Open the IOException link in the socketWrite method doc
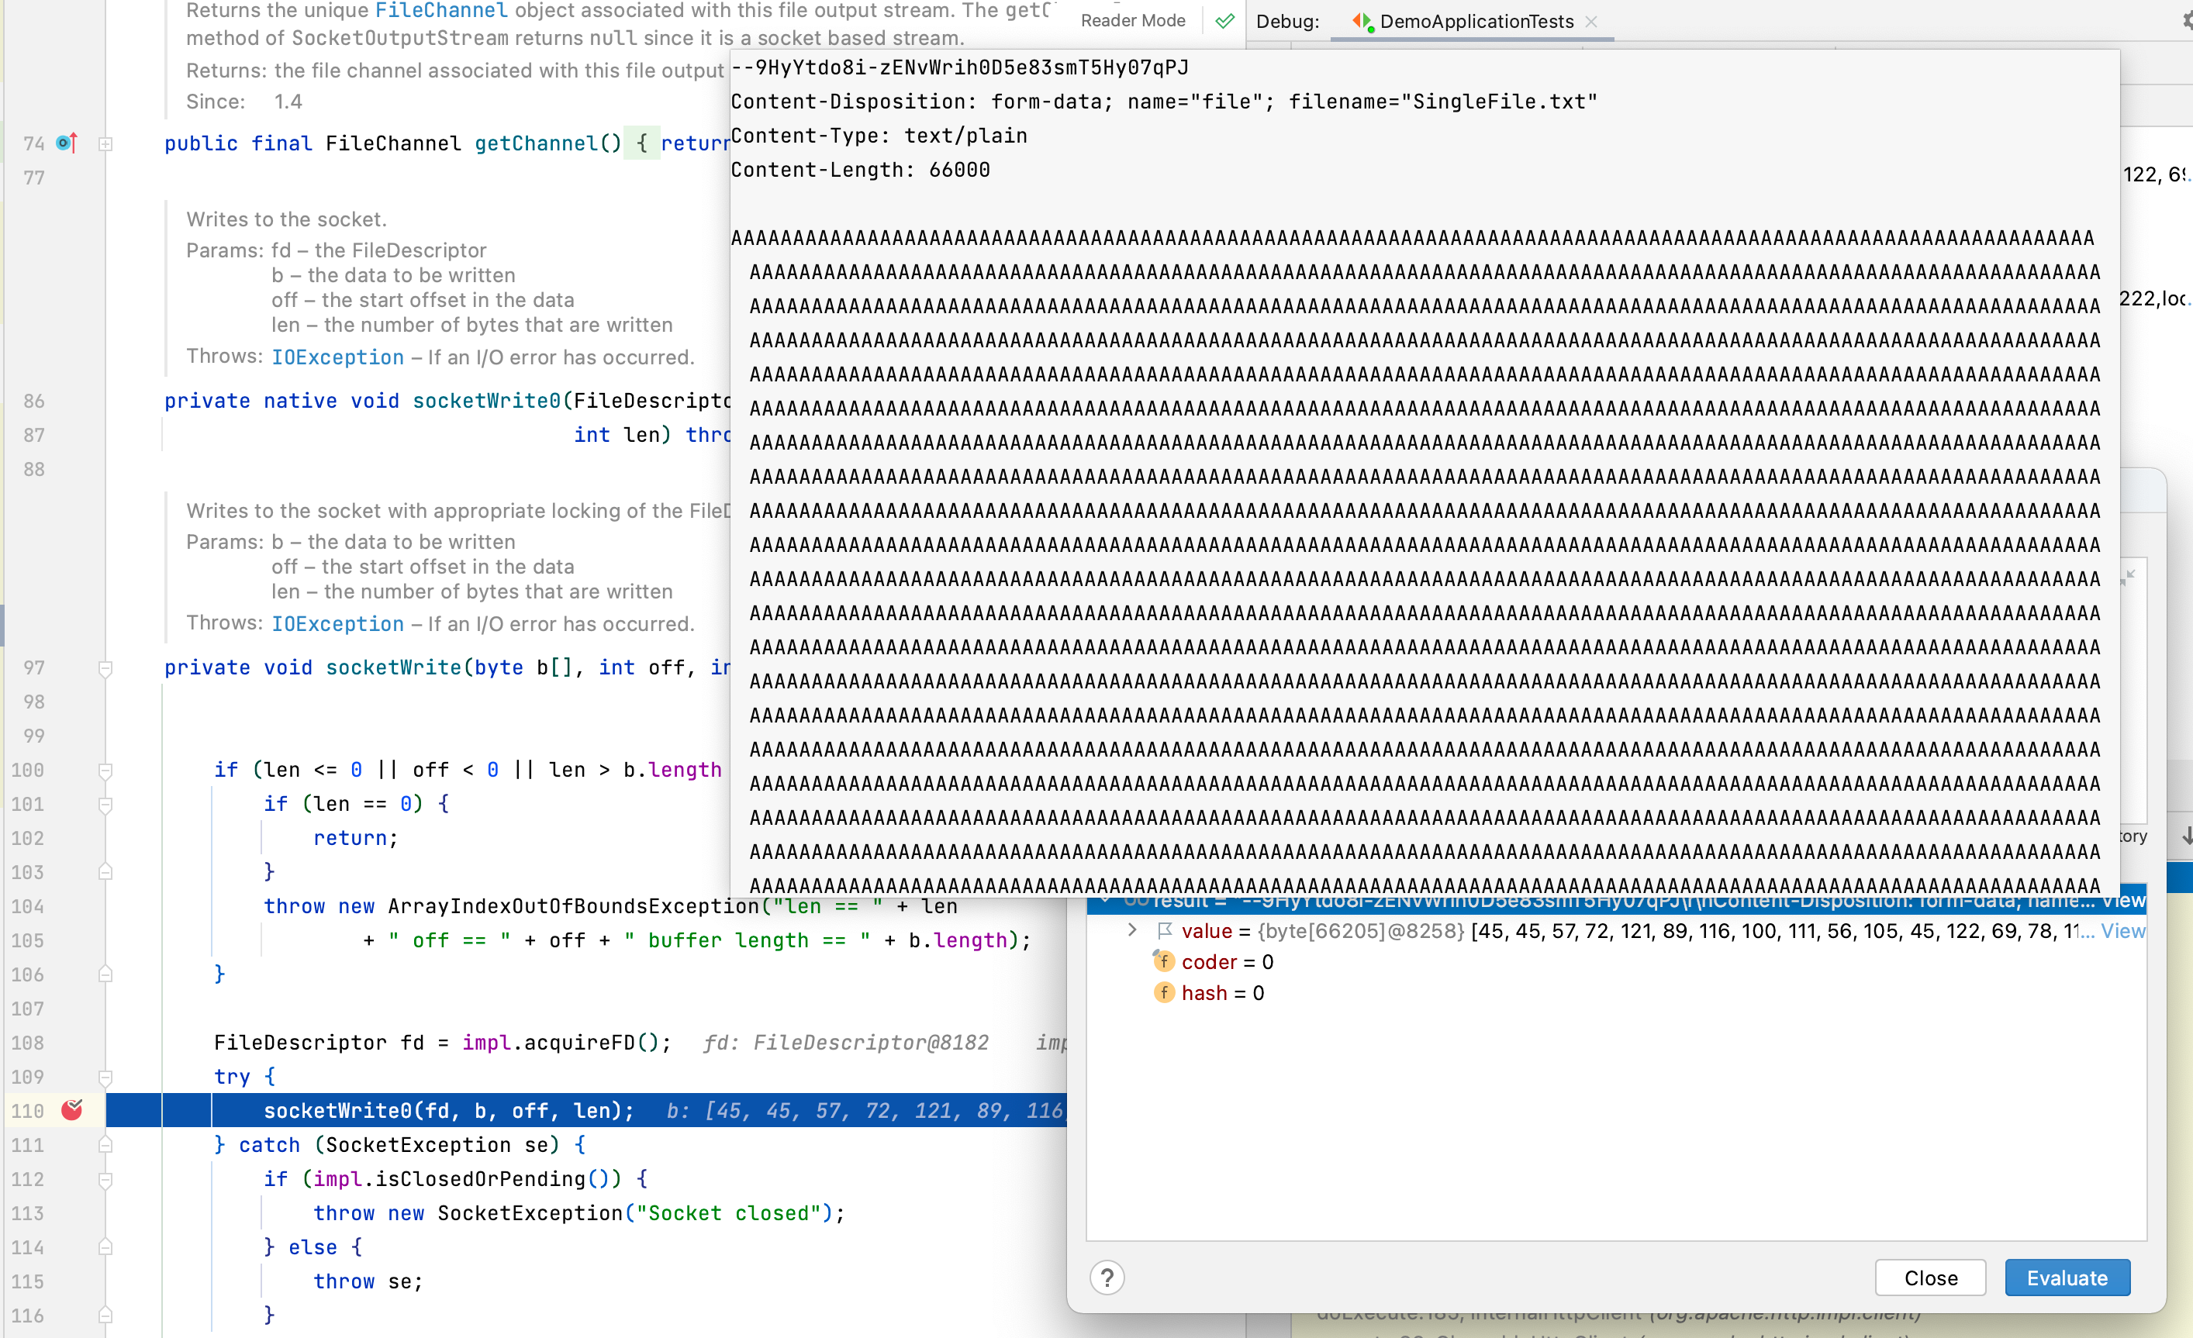Viewport: 2193px width, 1338px height. click(x=337, y=623)
